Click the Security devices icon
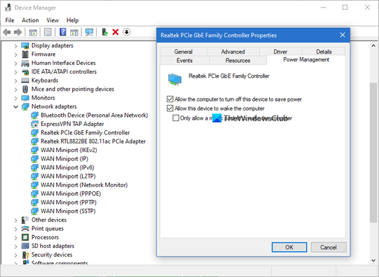379x277 pixels. point(25,254)
